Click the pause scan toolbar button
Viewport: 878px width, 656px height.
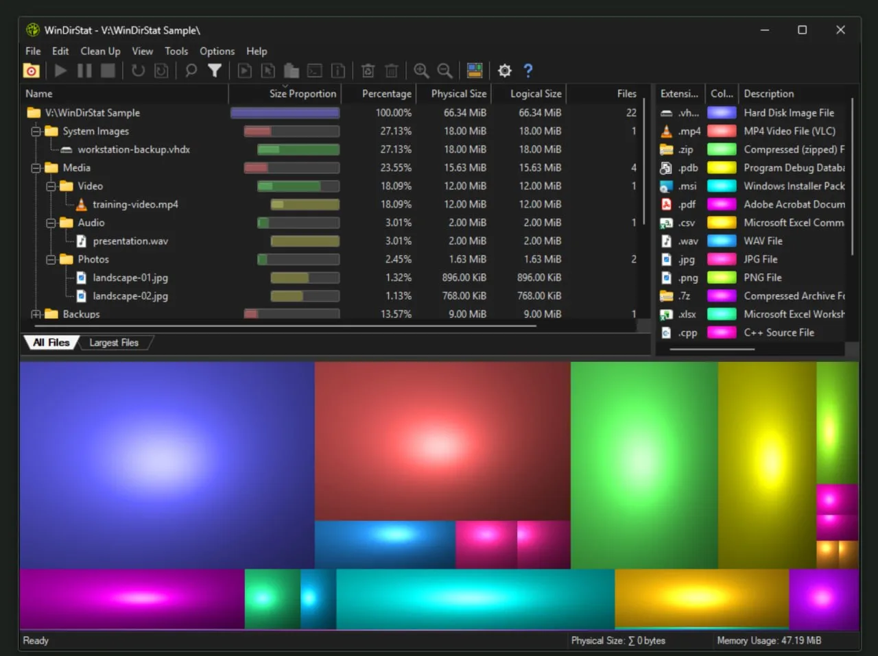84,71
